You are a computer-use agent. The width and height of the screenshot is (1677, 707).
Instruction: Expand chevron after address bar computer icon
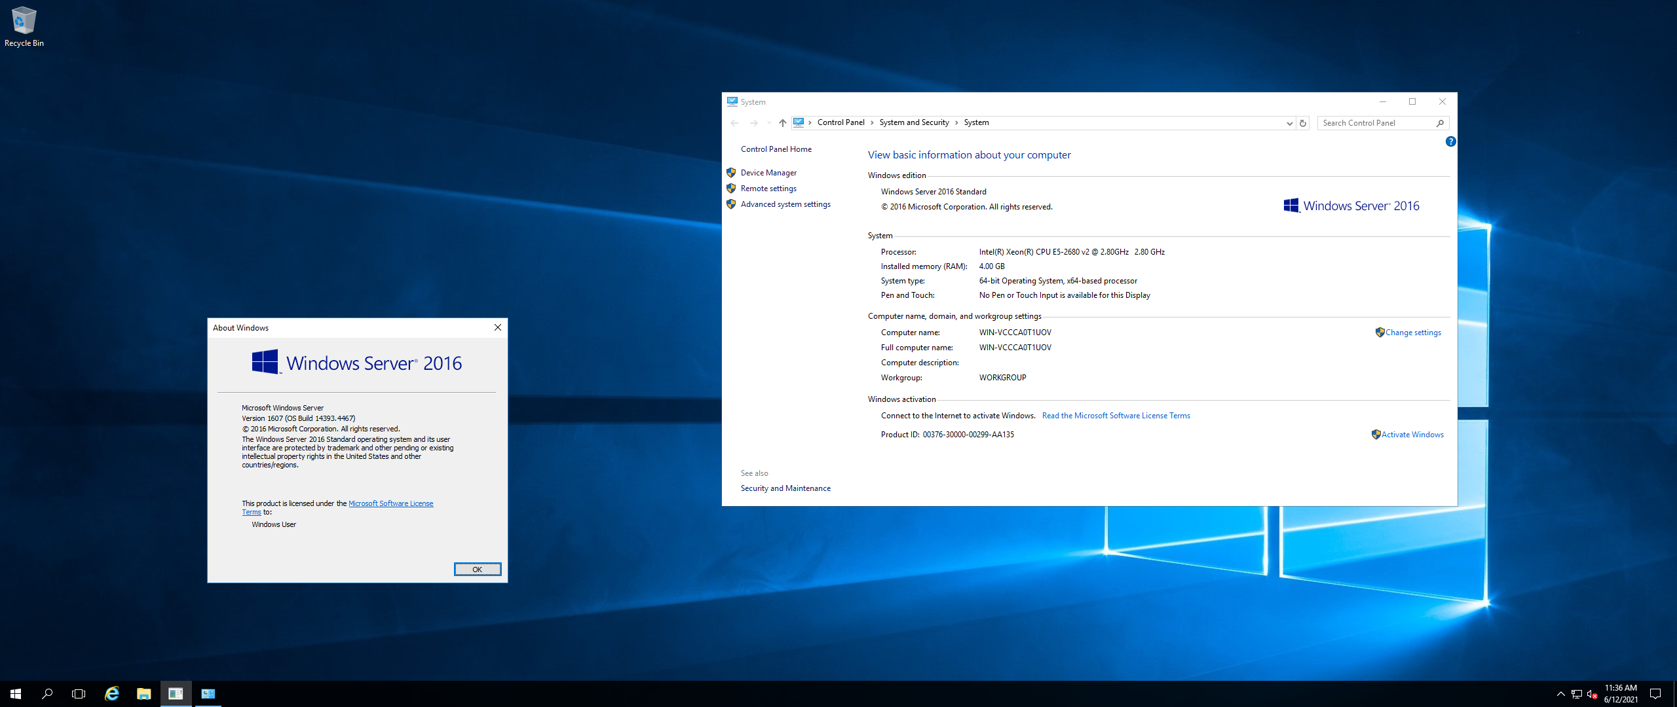810,122
